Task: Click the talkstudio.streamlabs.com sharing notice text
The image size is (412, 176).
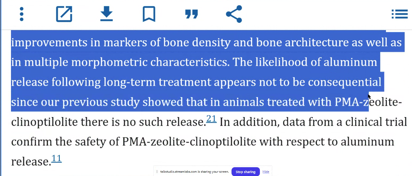Action: click(x=194, y=172)
